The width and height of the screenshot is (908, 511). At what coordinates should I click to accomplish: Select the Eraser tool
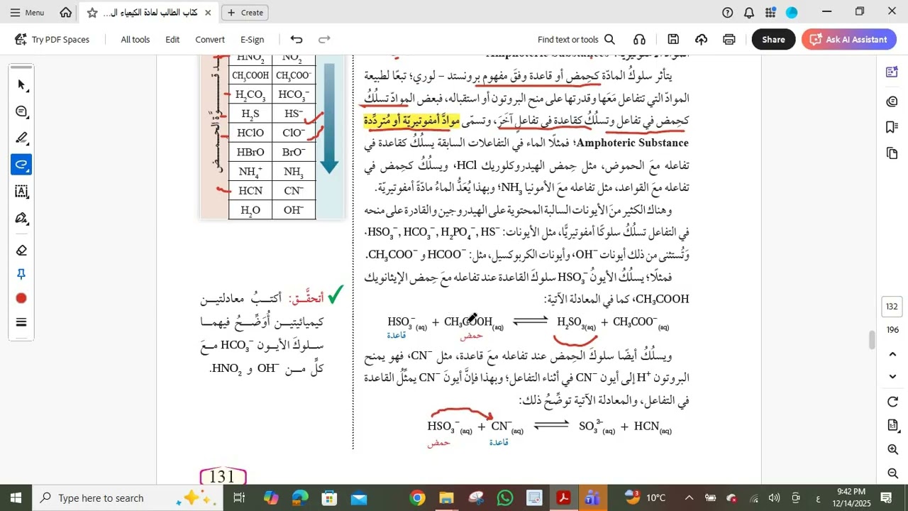pyautogui.click(x=21, y=250)
